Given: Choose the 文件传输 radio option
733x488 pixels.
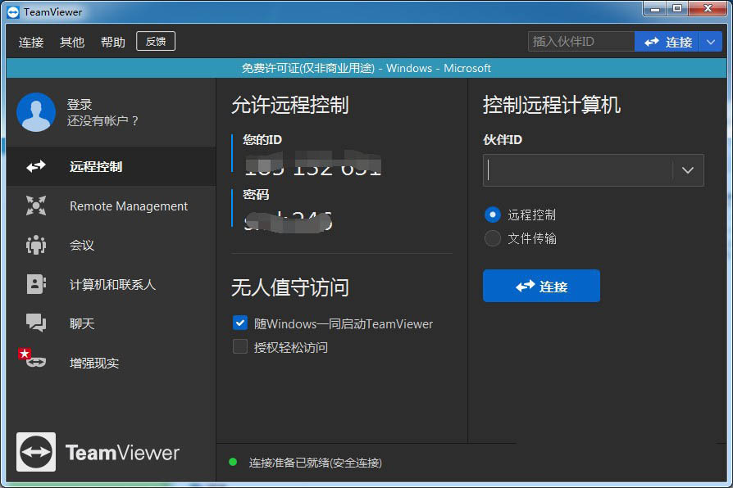Looking at the screenshot, I should (x=492, y=238).
